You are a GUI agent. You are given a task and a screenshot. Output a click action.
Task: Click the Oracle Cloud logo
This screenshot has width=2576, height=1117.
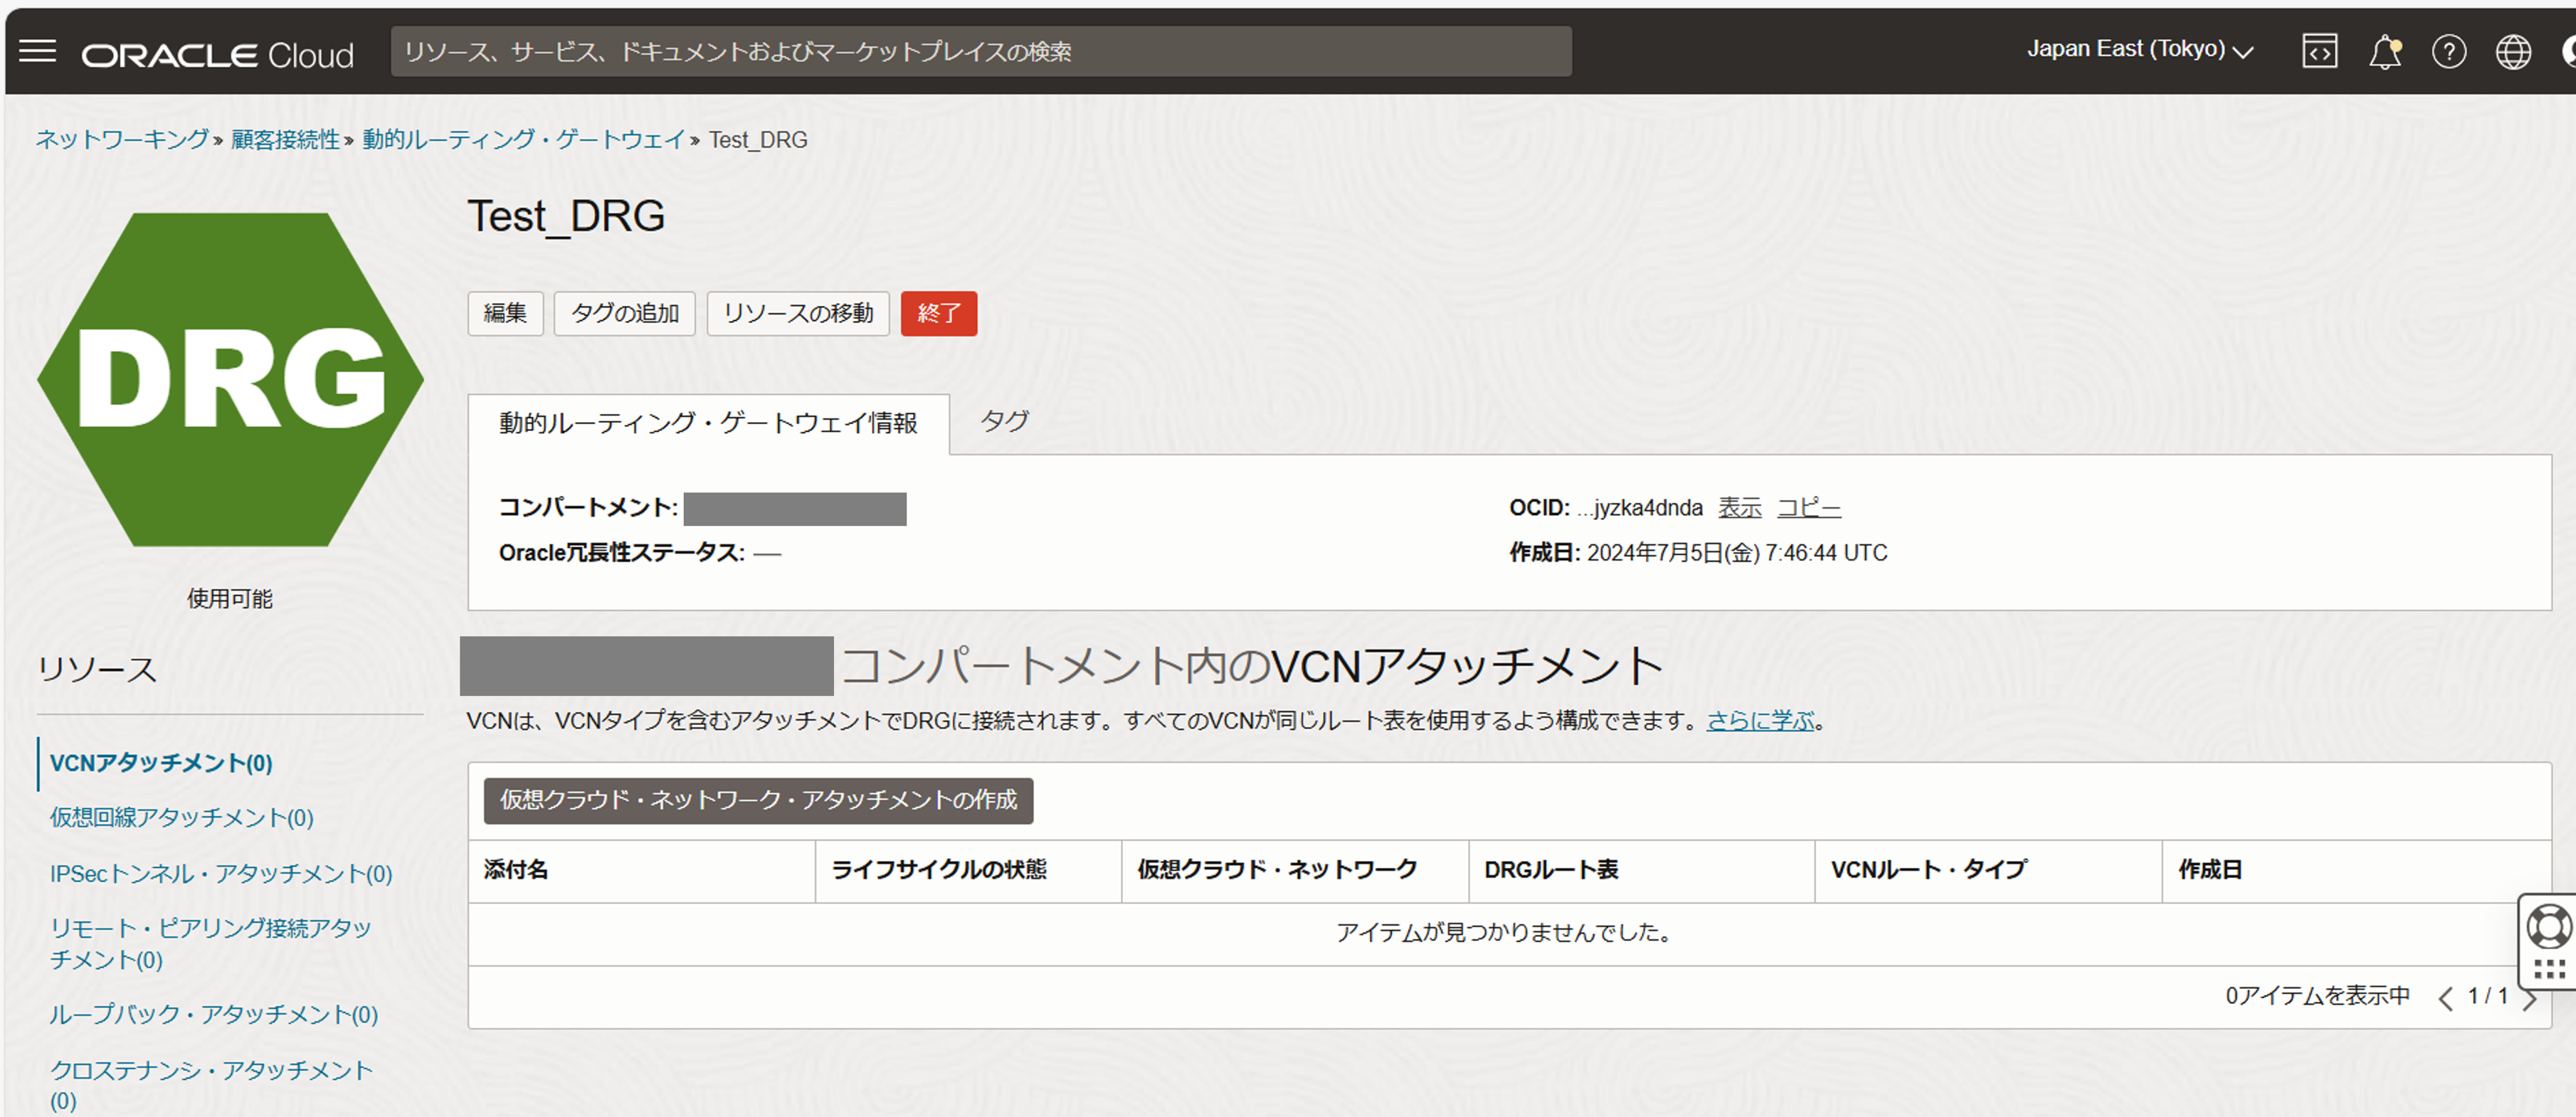tap(217, 54)
